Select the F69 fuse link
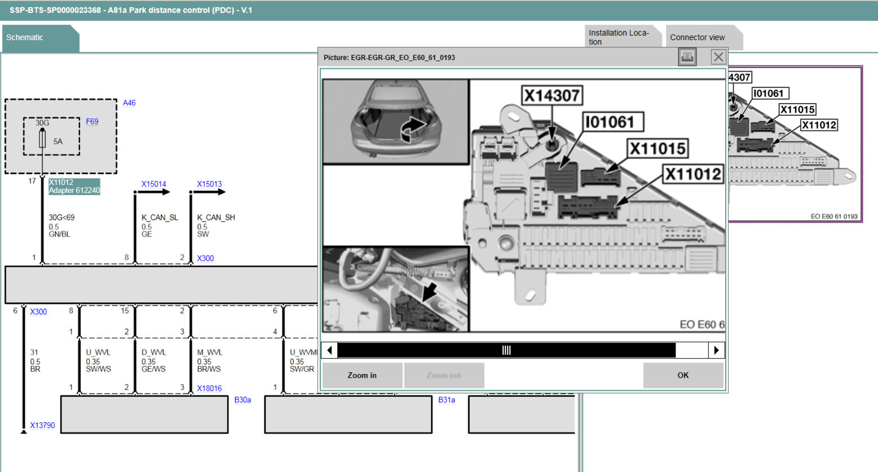 [92, 121]
